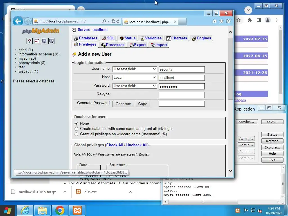Click Uncheck All privileges link
Image resolution: width=288 pixels, height=216 pixels.
[137, 145]
